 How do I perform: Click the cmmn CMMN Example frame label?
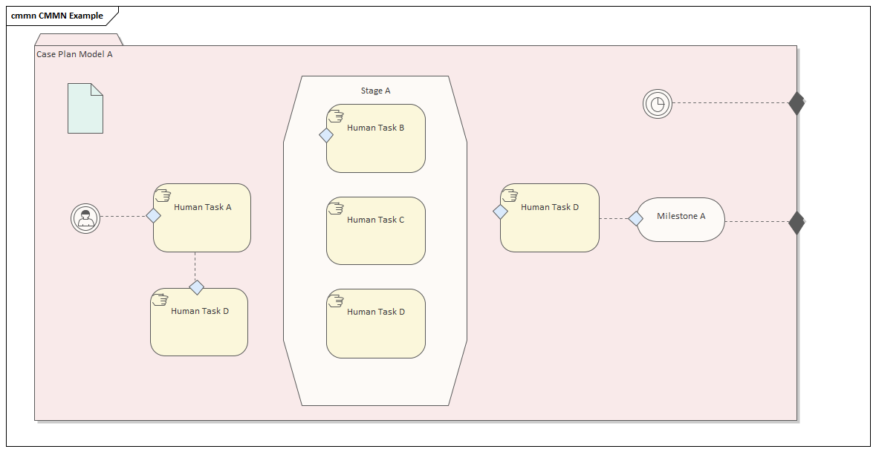57,16
